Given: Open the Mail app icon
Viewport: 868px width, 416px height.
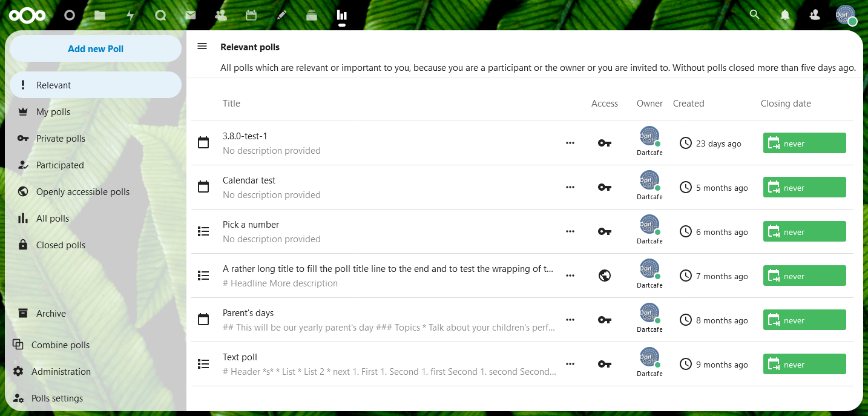Looking at the screenshot, I should [x=191, y=15].
